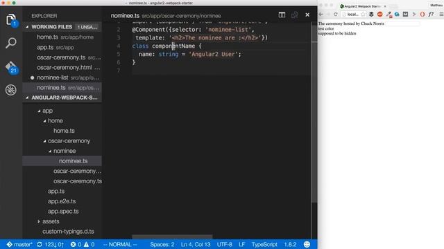Synchronize changes using the sync icon in the status bar
Screen dimensions: 444x249
tap(40, 244)
